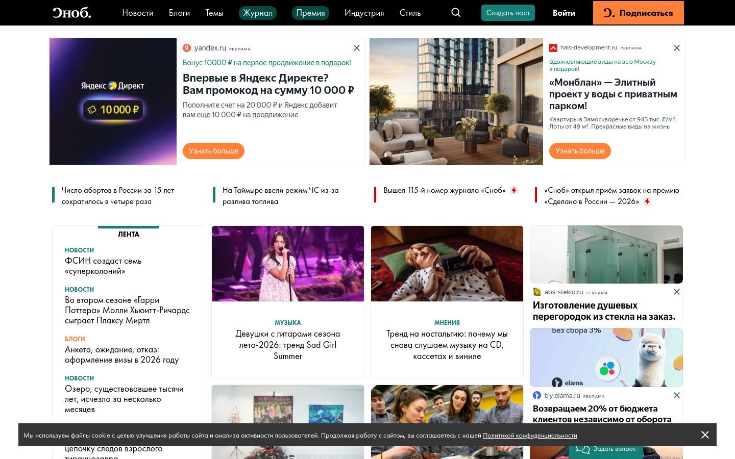Click the hals-development.ru advertiser domain text
The height and width of the screenshot is (459, 735).
point(589,47)
